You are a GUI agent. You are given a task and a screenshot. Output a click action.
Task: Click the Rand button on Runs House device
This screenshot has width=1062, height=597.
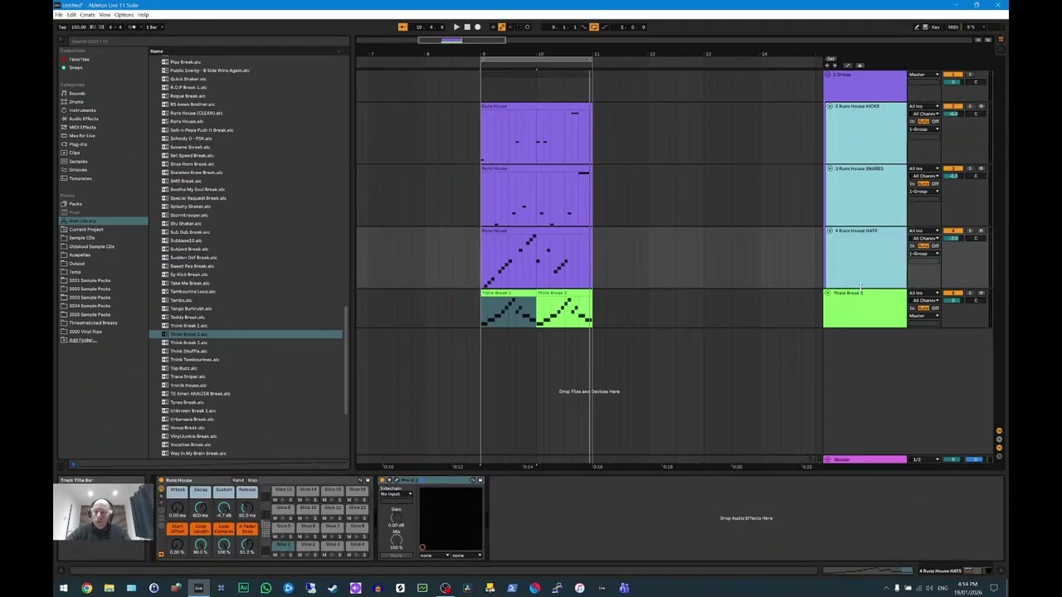(x=238, y=480)
